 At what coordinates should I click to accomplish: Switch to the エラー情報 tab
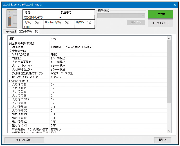10,32
